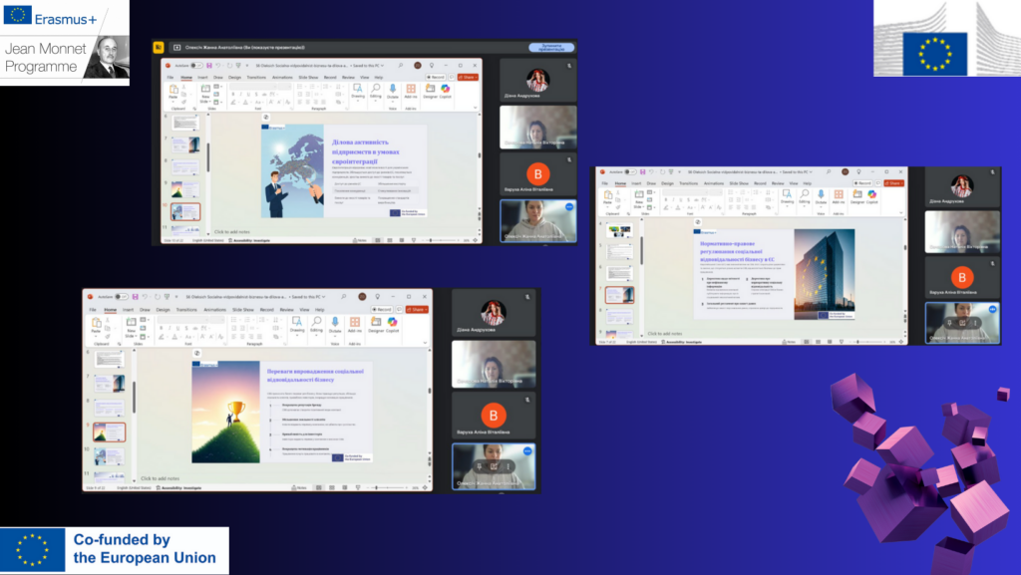Open Notes from the bottom-left PowerPoint status bar
Screen dimensions: 1021x575
299,488
